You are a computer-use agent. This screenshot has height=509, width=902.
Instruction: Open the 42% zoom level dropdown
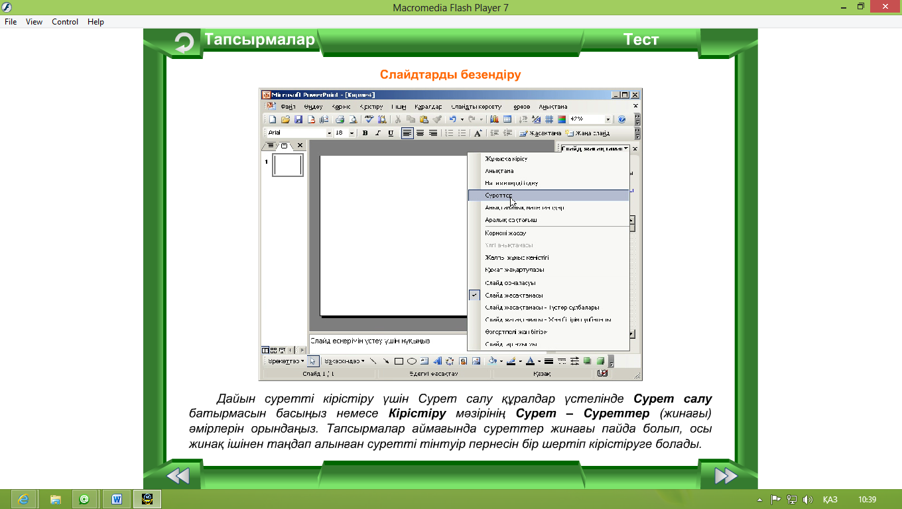click(x=608, y=119)
